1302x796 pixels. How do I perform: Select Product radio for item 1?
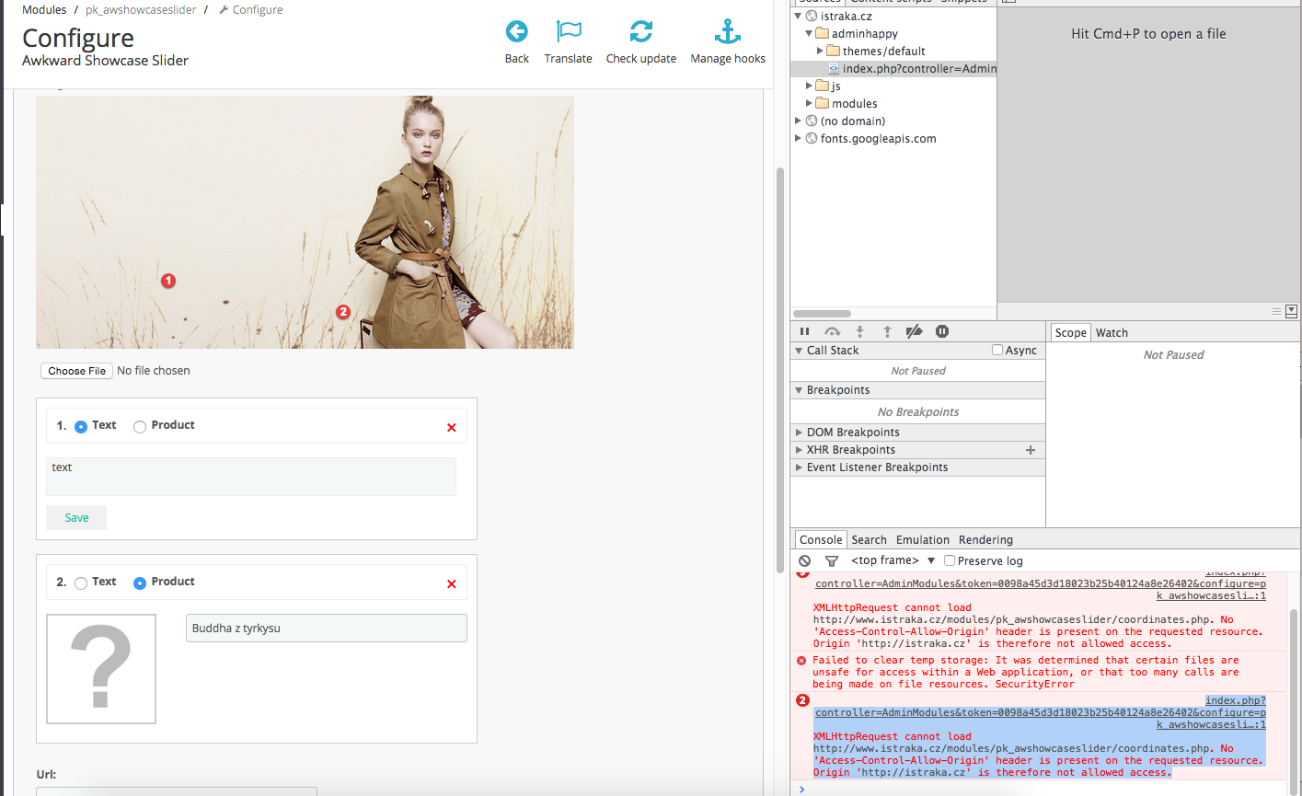[x=140, y=426]
